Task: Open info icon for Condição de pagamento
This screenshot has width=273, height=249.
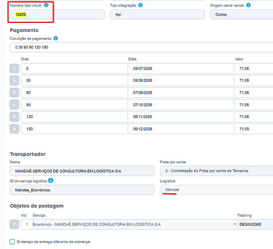Action: tap(56, 38)
